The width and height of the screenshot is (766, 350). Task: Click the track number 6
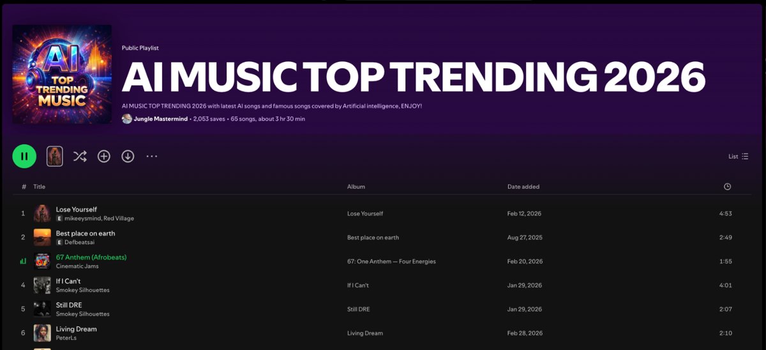click(x=24, y=333)
